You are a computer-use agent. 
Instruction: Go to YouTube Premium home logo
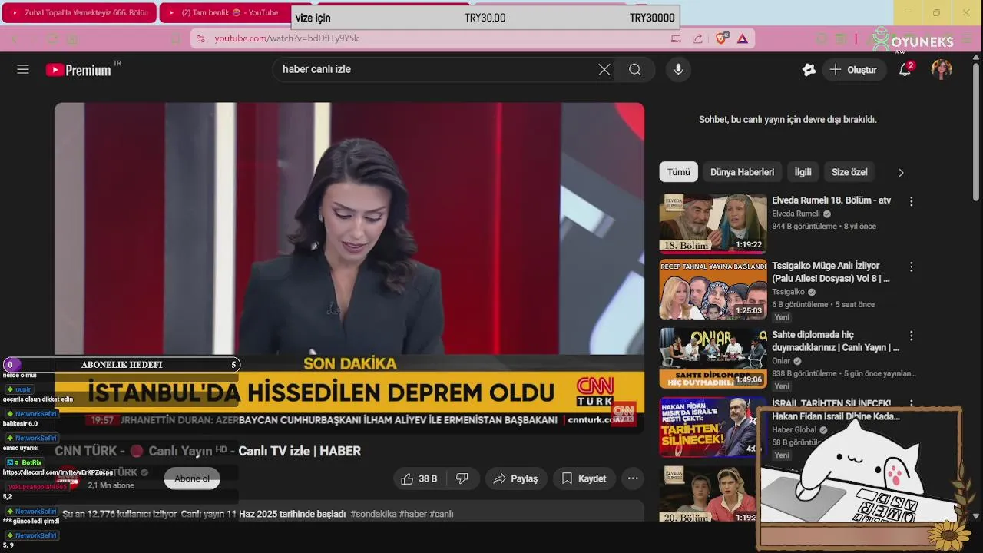(x=79, y=70)
